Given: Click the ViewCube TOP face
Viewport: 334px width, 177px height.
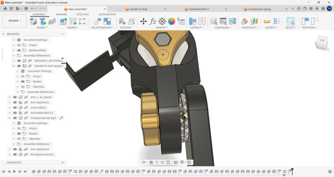Looking at the screenshot, I should click(x=322, y=40).
